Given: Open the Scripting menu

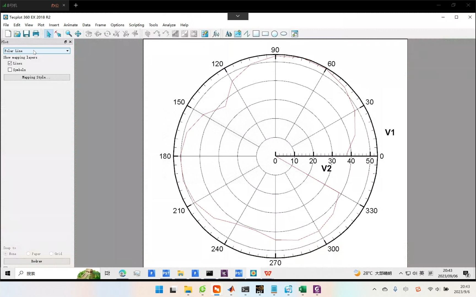Looking at the screenshot, I should coord(136,25).
